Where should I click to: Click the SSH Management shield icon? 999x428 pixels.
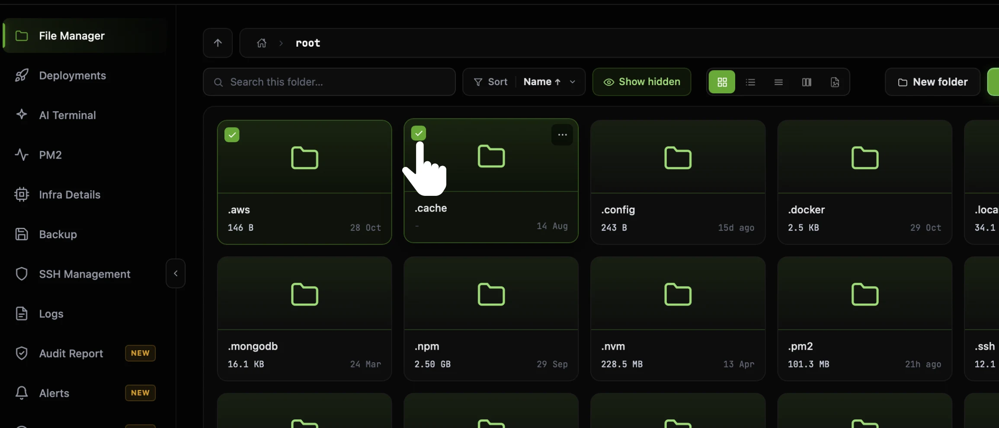point(22,274)
